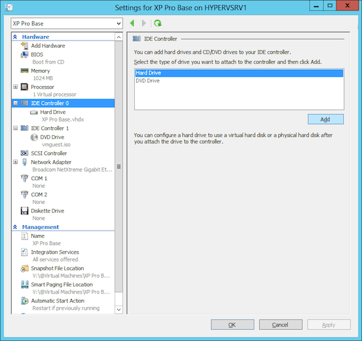Select the DVD Drive disc icon
Image resolution: width=362 pixels, height=341 pixels.
[x=34, y=137]
